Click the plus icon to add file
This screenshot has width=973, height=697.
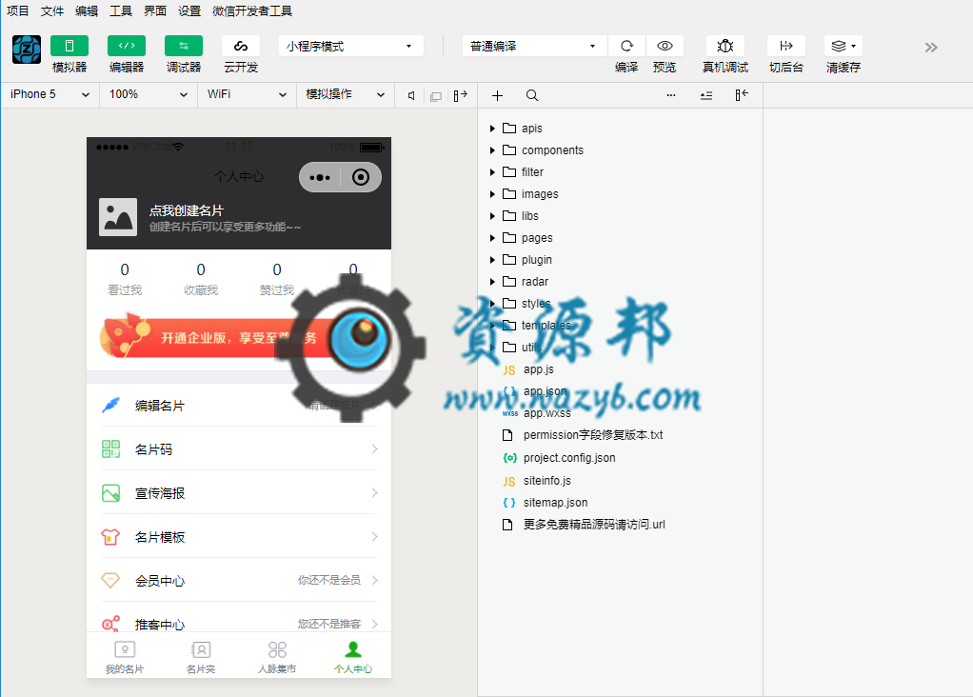497,95
